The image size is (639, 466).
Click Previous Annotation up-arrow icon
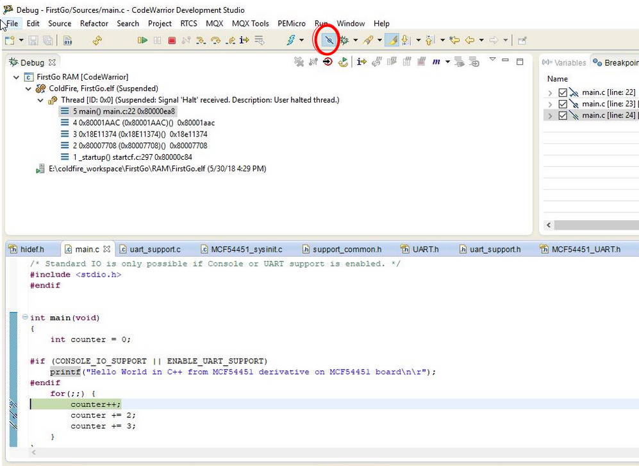429,40
